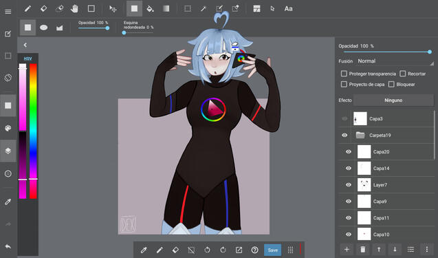
Task: Select the Capa3 layer thumbnail
Action: tap(360, 118)
